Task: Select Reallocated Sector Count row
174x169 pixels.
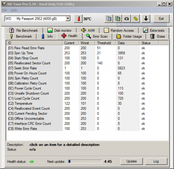Action: [88, 63]
